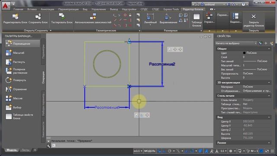The height and width of the screenshot is (156, 277).
Task: Expand the Открыть/Сохранить panel dropdown
Action: pyautogui.click(x=51, y=30)
